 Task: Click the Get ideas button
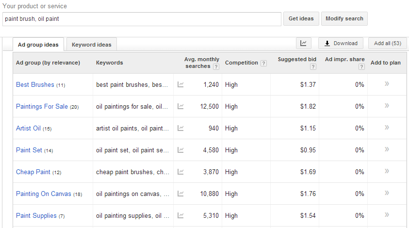301,18
